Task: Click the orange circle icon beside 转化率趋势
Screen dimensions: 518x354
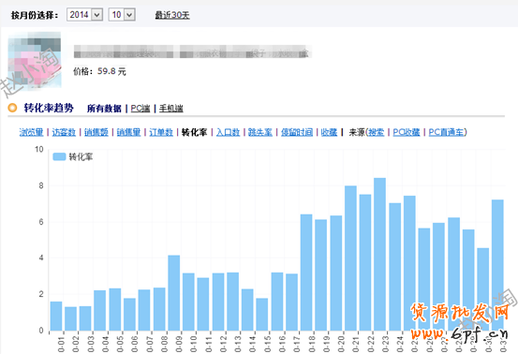Action: [x=12, y=108]
